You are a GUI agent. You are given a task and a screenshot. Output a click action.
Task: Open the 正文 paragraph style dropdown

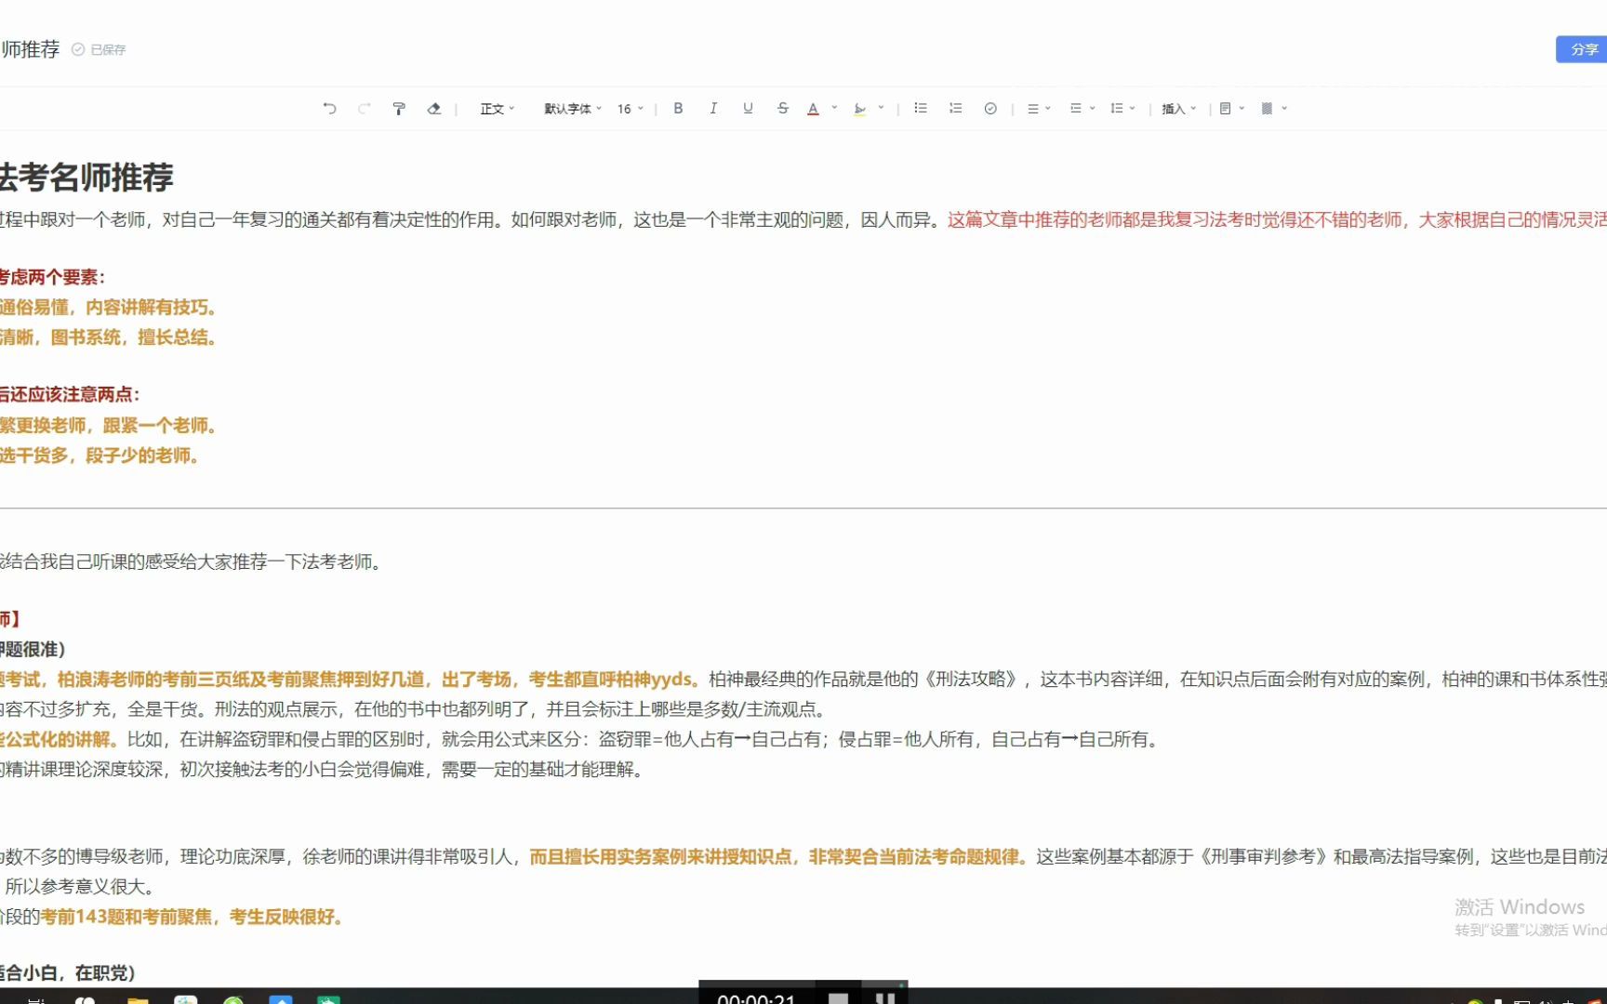497,109
